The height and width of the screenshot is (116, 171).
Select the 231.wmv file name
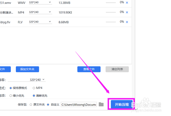[6, 3]
